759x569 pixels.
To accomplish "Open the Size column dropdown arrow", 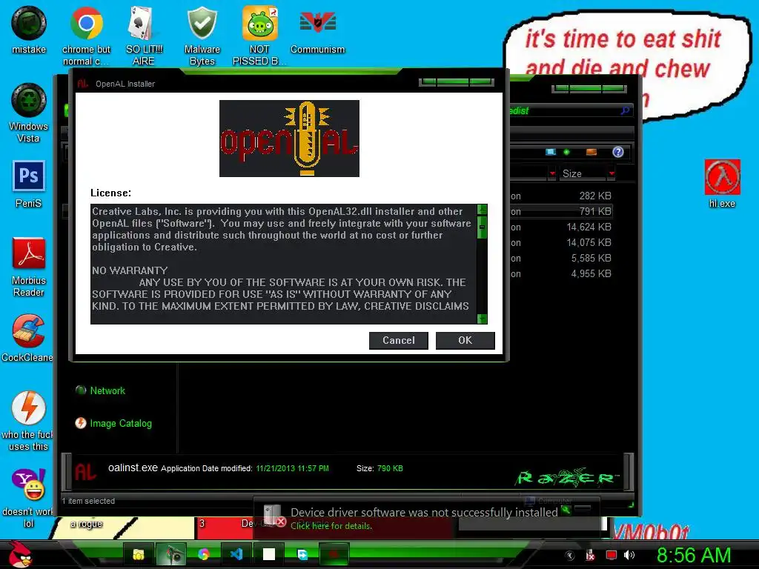I will [611, 173].
